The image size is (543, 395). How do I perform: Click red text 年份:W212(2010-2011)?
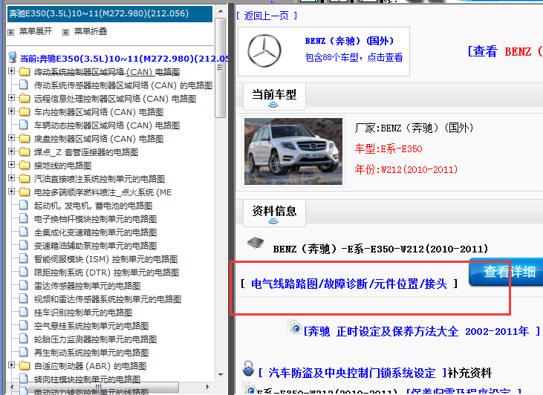click(x=406, y=169)
